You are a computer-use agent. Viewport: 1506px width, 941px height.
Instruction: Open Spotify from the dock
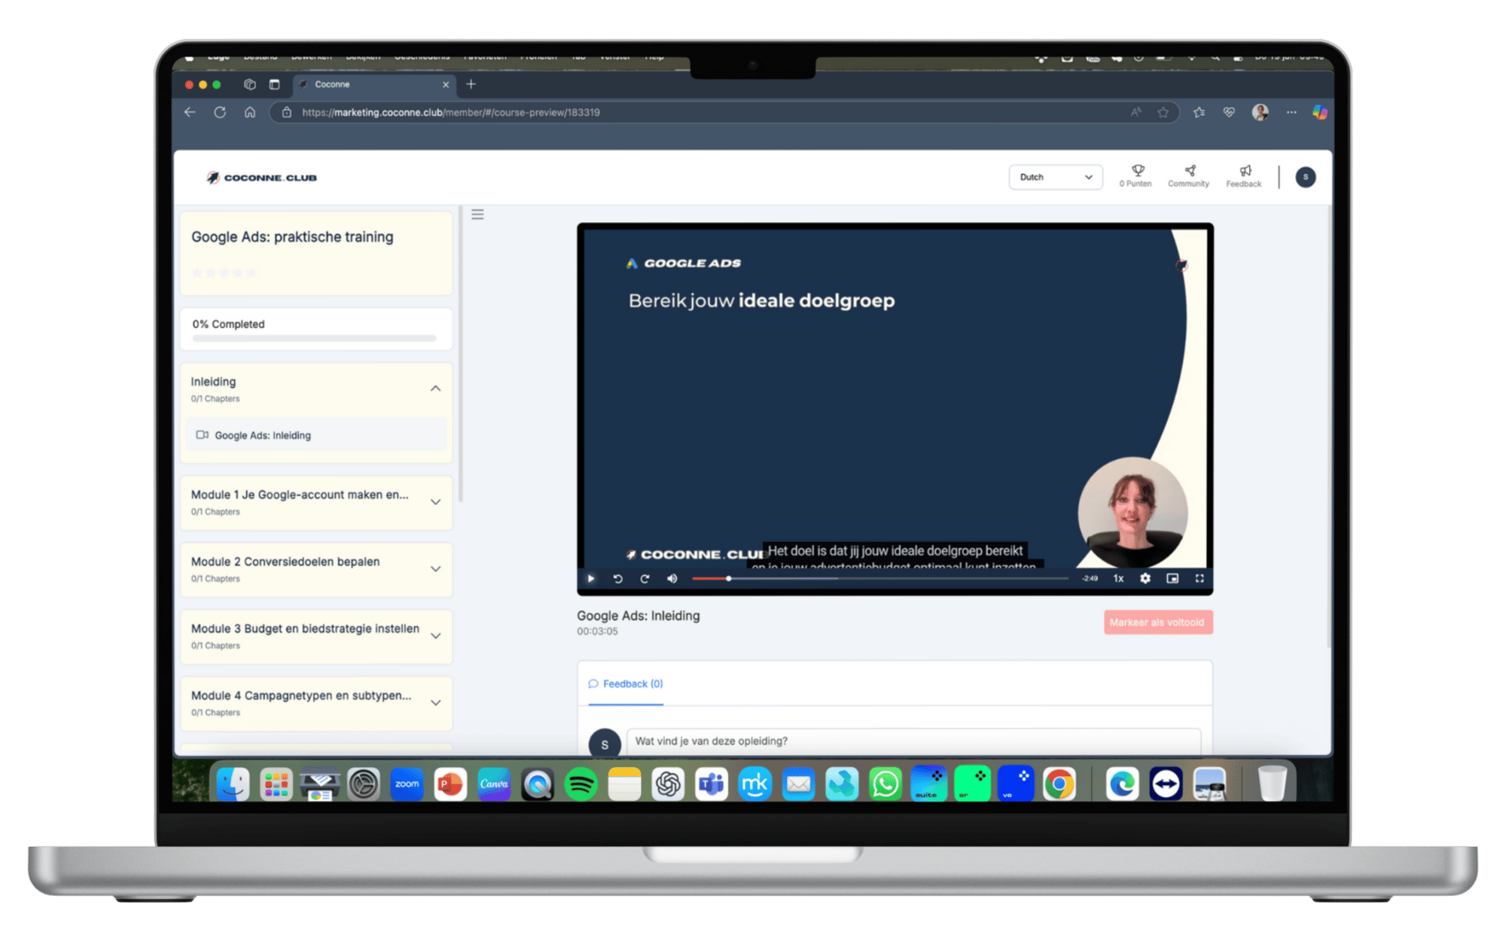[x=581, y=784]
